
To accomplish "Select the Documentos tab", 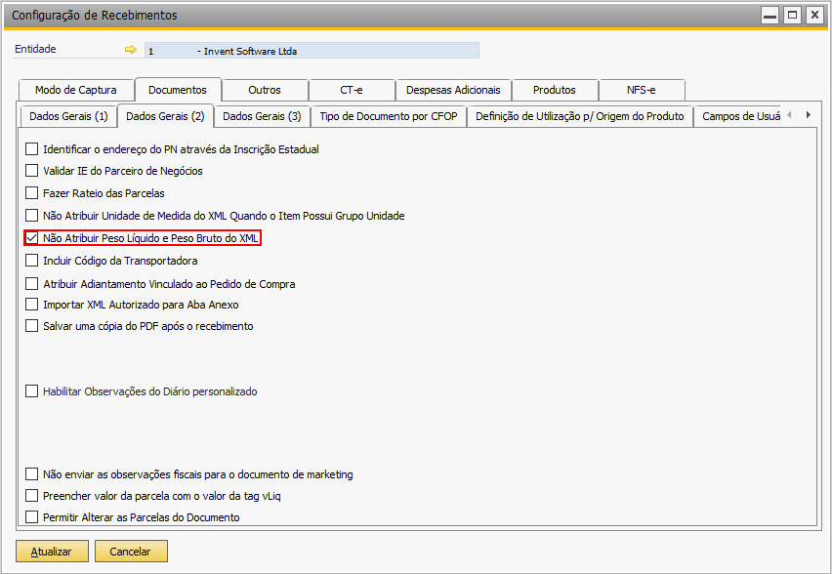I will 178,90.
